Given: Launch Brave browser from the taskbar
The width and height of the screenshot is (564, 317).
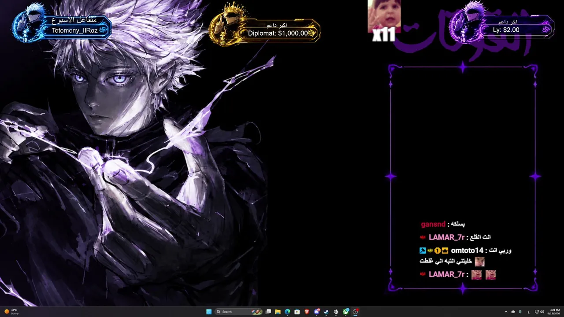Looking at the screenshot, I should tap(307, 312).
